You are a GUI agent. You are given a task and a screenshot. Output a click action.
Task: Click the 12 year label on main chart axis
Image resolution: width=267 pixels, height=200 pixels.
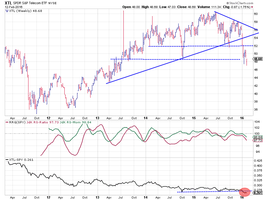pos(49,118)
